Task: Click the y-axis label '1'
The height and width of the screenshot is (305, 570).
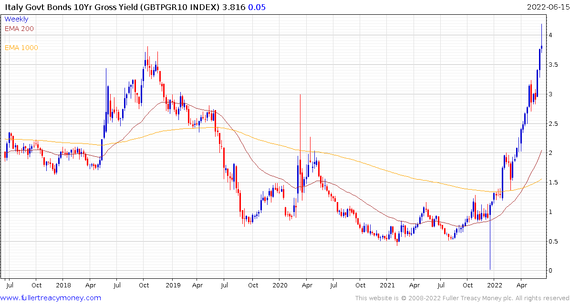Action: tap(551, 212)
